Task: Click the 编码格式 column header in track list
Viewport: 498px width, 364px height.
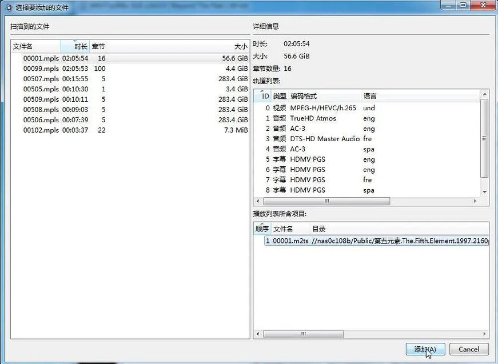Action: (x=324, y=96)
